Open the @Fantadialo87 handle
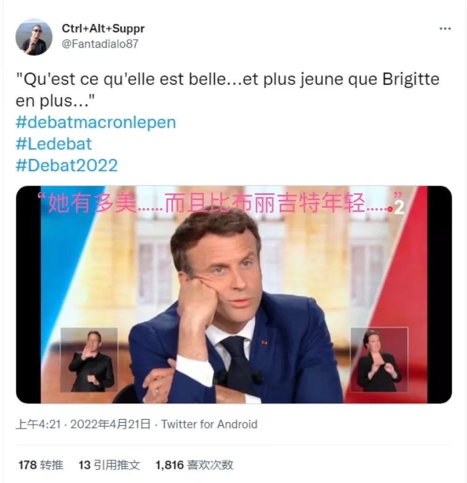The width and height of the screenshot is (467, 483). click(x=100, y=44)
